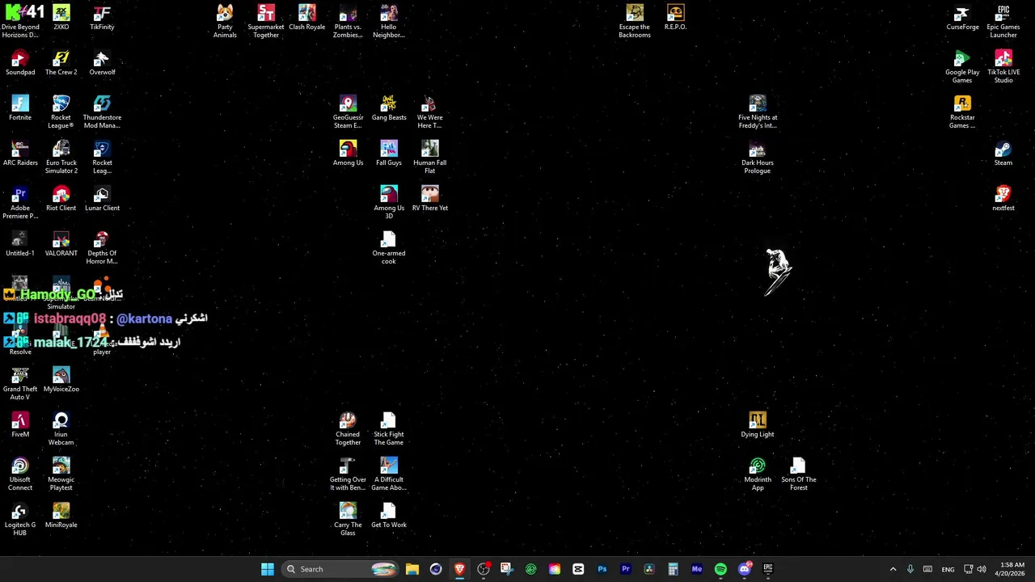The image size is (1035, 582).
Task: Select the MiniRoyale desktop icon
Action: pyautogui.click(x=61, y=515)
